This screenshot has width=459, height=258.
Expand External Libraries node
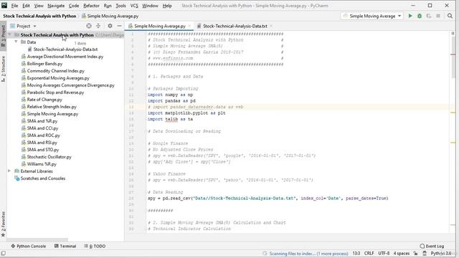(9, 171)
